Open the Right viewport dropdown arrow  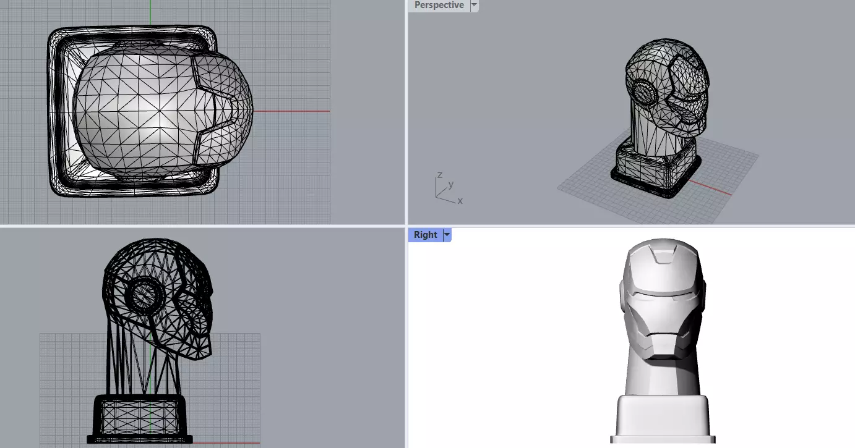click(x=447, y=235)
